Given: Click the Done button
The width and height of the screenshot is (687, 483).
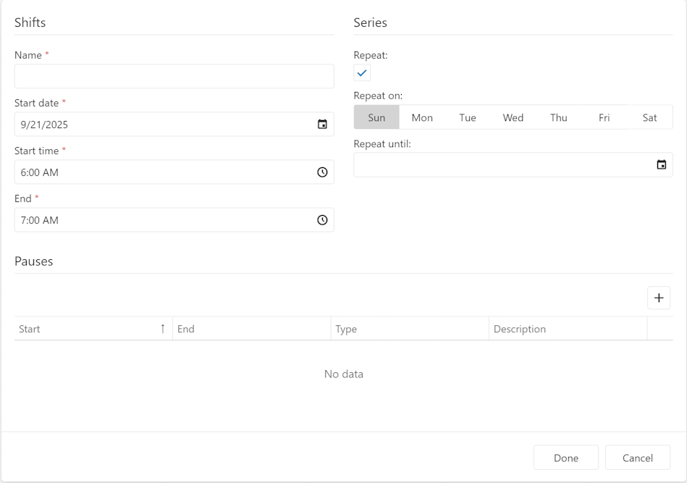Looking at the screenshot, I should (x=565, y=458).
